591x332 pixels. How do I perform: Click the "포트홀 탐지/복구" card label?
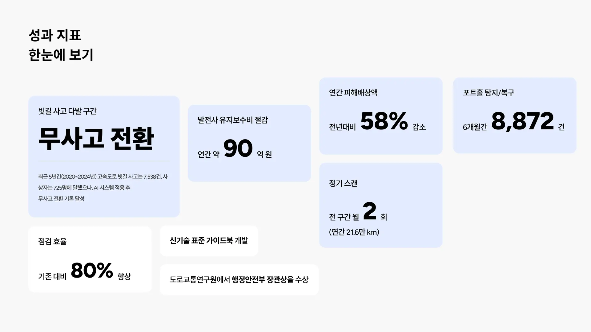click(488, 93)
